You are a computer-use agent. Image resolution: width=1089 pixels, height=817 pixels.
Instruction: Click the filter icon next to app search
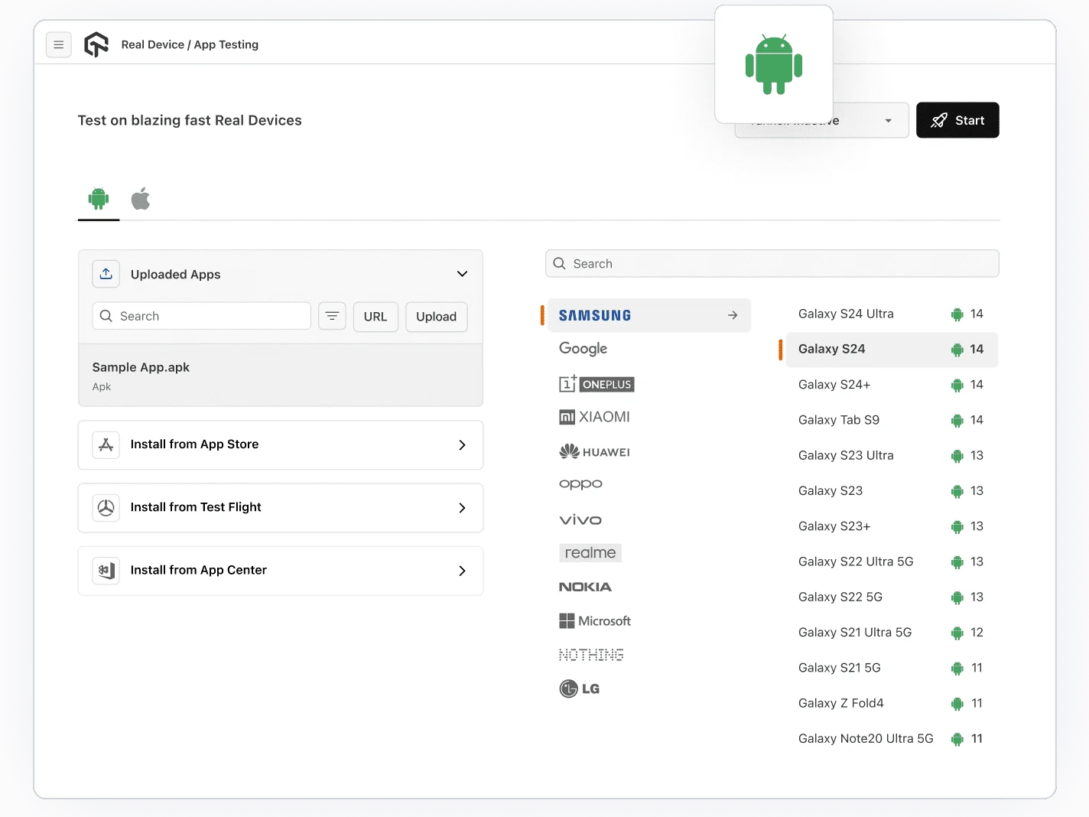tap(332, 316)
